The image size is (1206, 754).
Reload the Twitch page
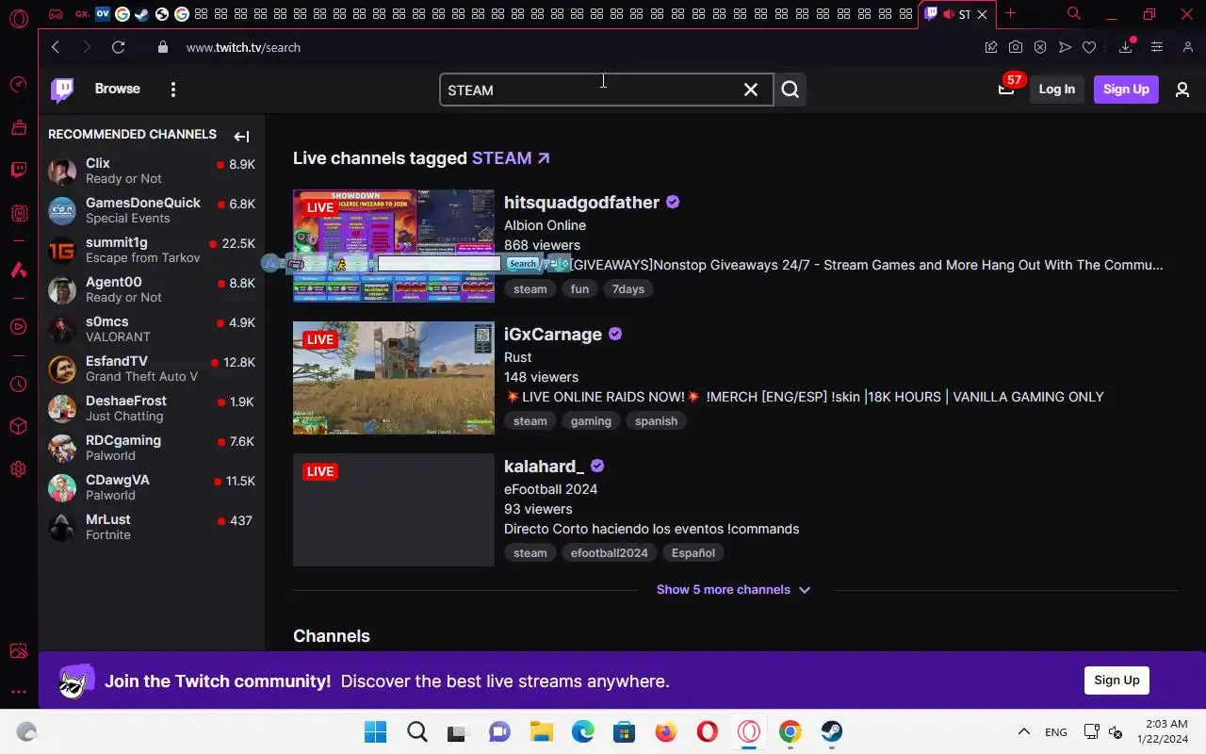coord(118,47)
